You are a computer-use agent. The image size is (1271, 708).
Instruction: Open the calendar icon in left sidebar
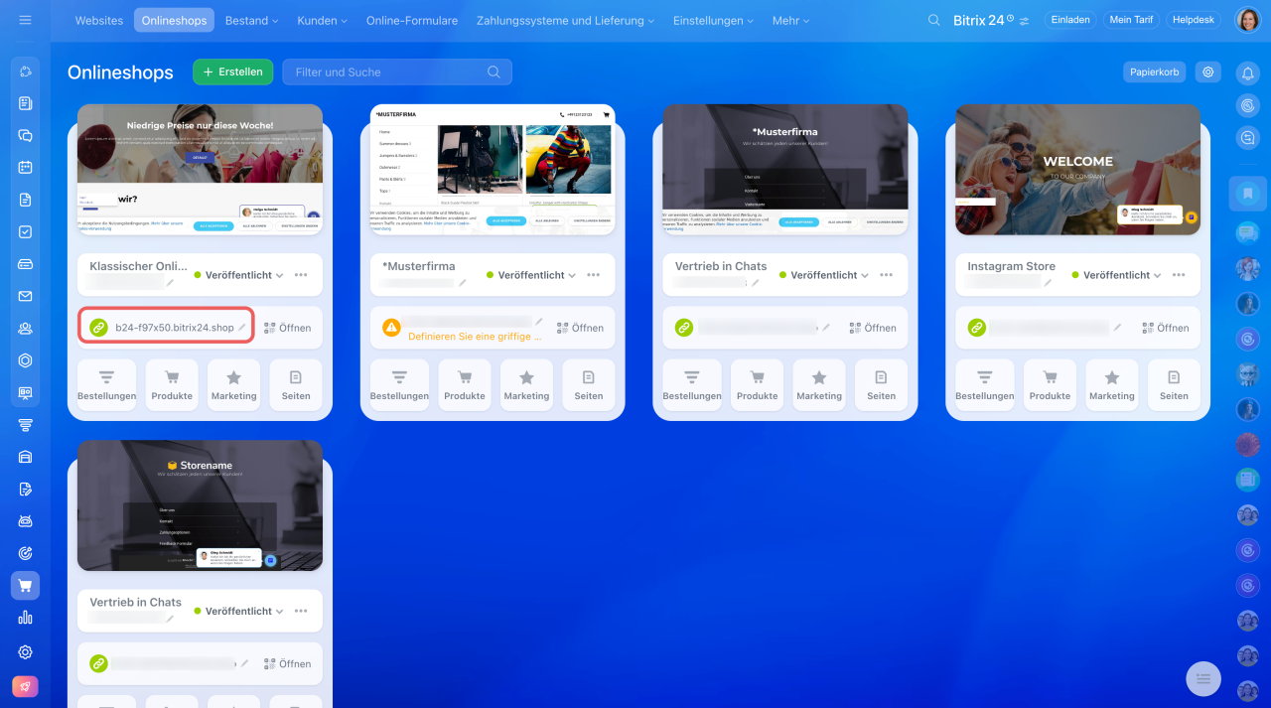pos(25,168)
